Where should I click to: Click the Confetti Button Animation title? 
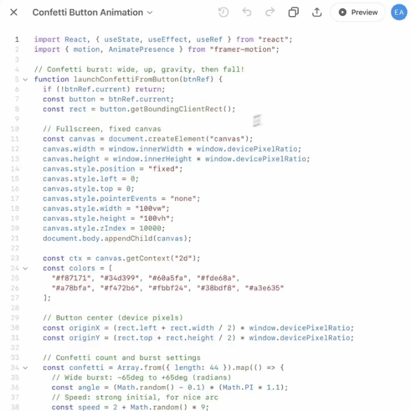(x=87, y=12)
